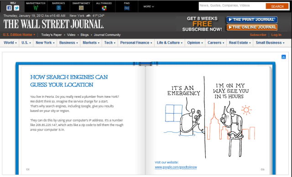Image resolution: width=292 pixels, height=177 pixels.
Task: Open the WSJ Twitter bird icon
Action: 16,8
